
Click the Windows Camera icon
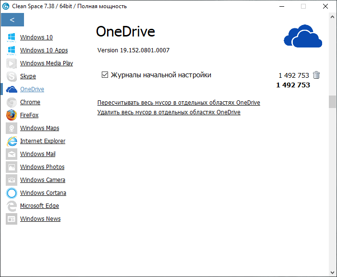(x=12, y=180)
